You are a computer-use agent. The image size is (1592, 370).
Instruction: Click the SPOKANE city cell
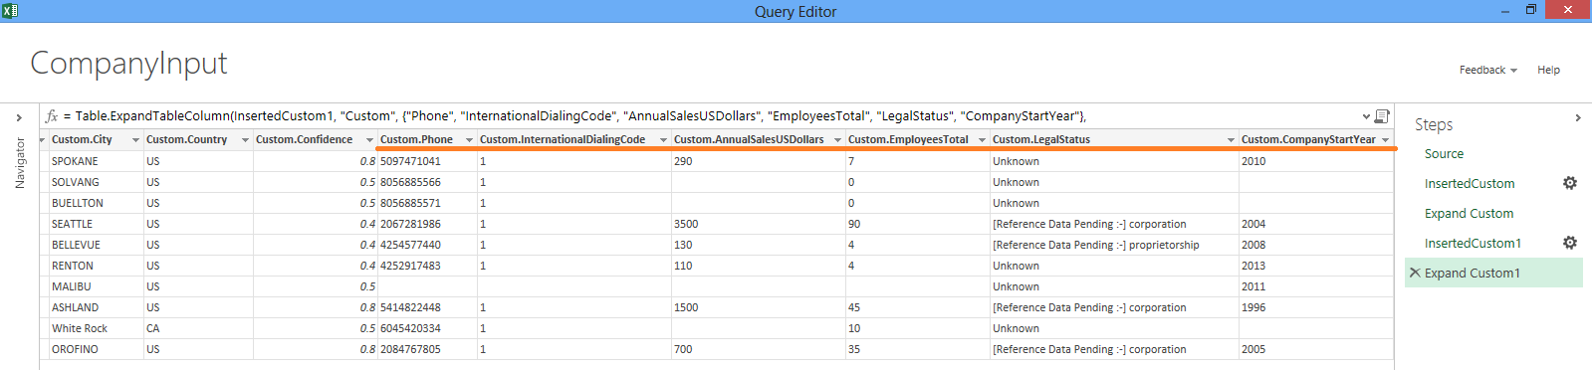point(96,161)
